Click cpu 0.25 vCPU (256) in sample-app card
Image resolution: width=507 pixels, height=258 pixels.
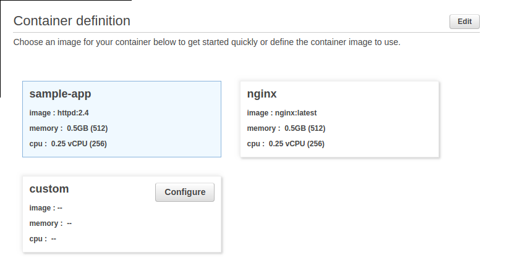point(68,144)
